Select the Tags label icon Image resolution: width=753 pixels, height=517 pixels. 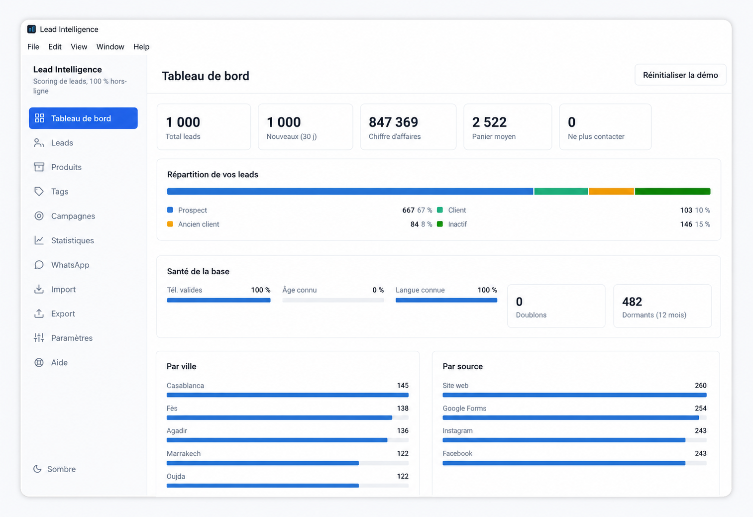click(x=39, y=192)
